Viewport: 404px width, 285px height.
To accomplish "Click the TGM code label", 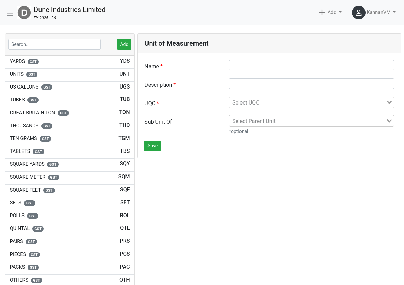I will click(124, 138).
